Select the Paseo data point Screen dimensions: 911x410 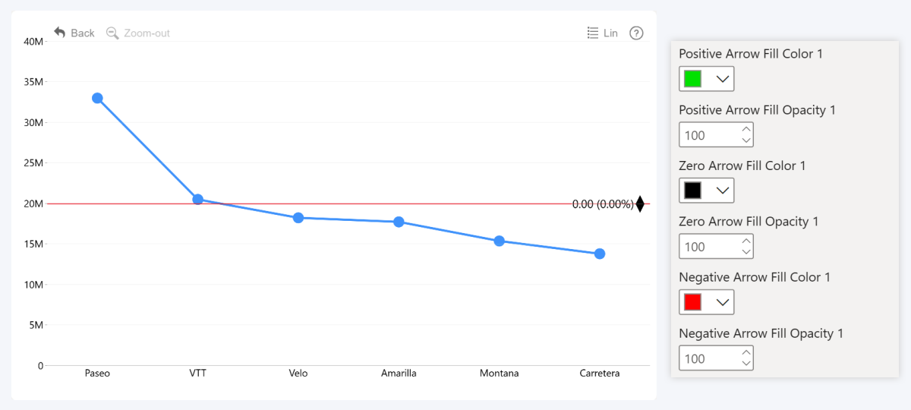[97, 98]
